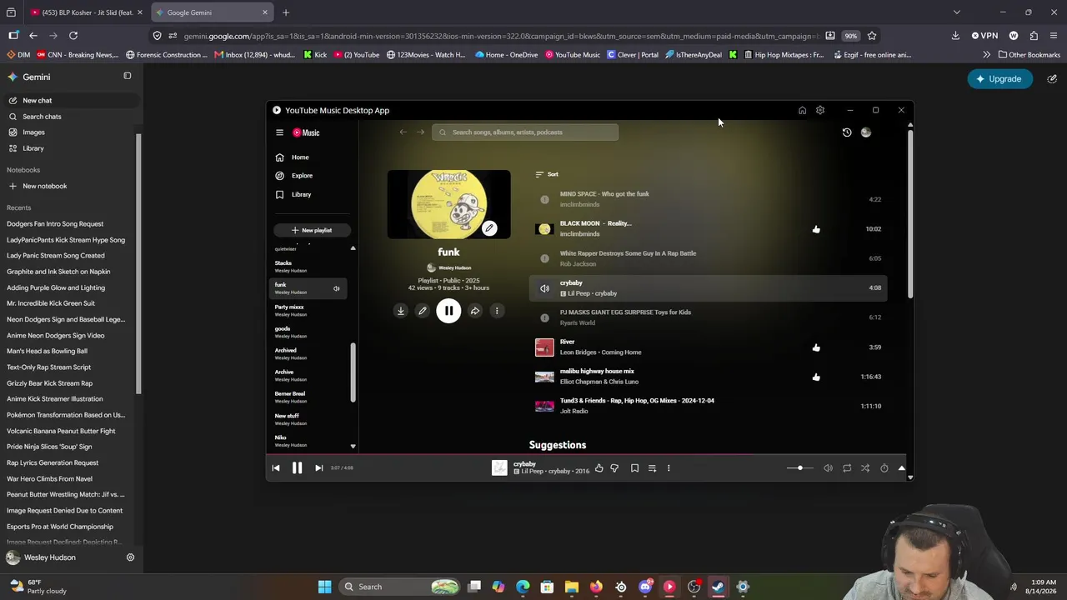Add current song to a playlist
Screen dimensions: 1067x600
coord(652,468)
